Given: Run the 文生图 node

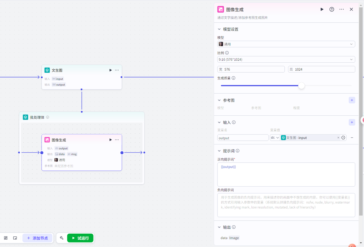Looking at the screenshot, I should pyautogui.click(x=111, y=70).
